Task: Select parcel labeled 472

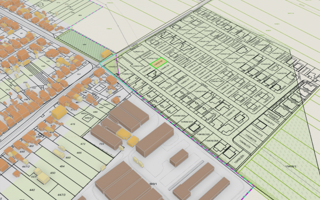Action: pyautogui.click(x=83, y=144)
